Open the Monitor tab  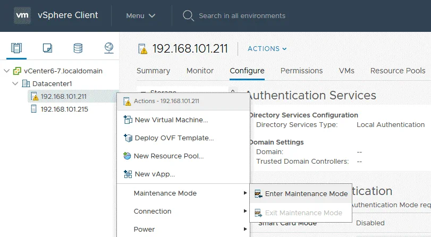click(200, 71)
